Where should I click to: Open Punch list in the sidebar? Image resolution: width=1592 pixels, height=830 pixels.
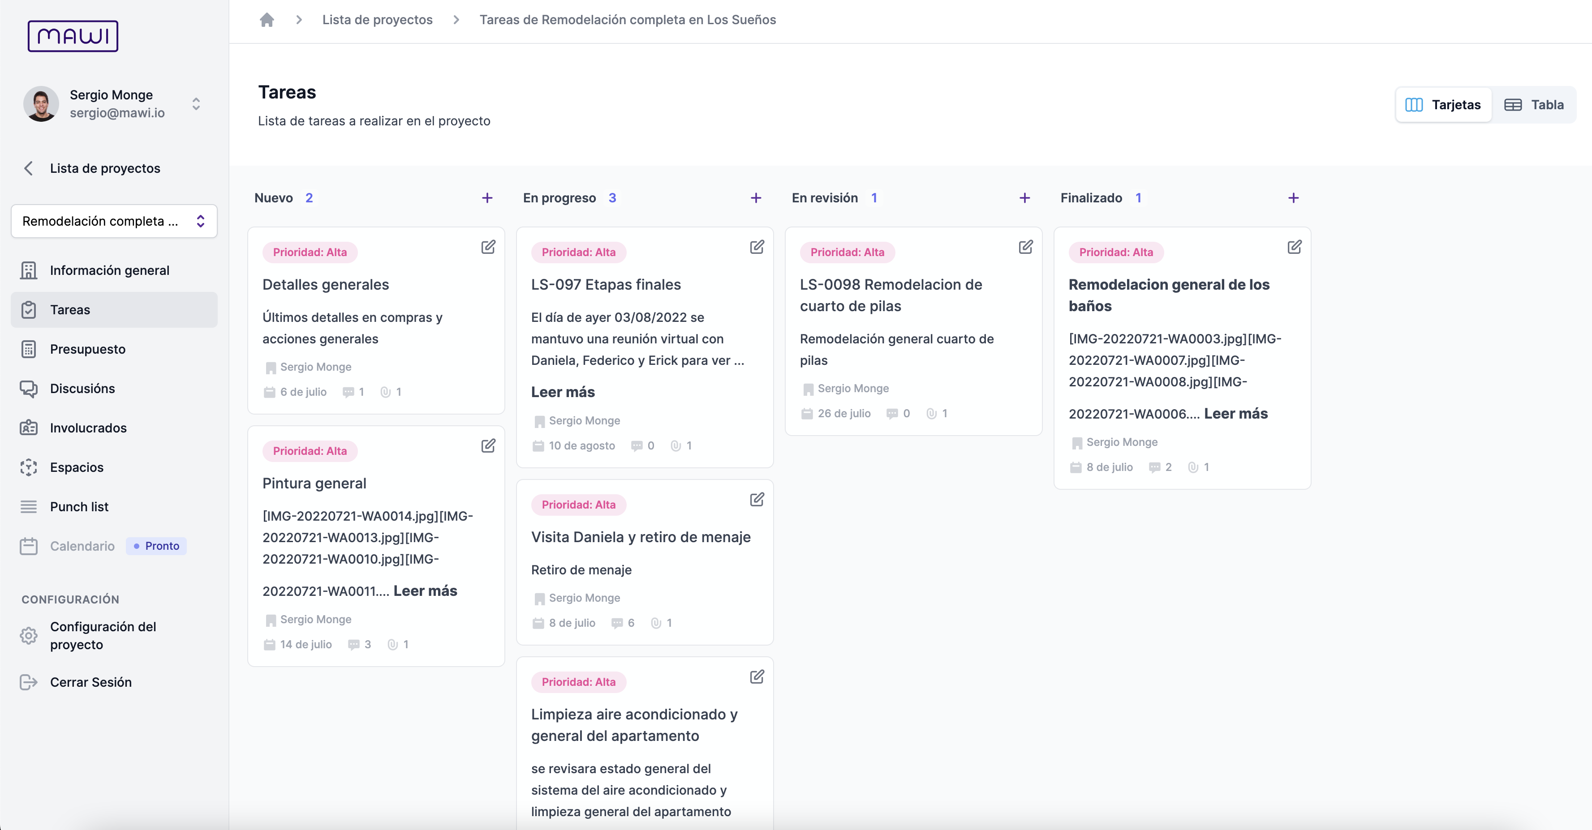click(x=79, y=507)
